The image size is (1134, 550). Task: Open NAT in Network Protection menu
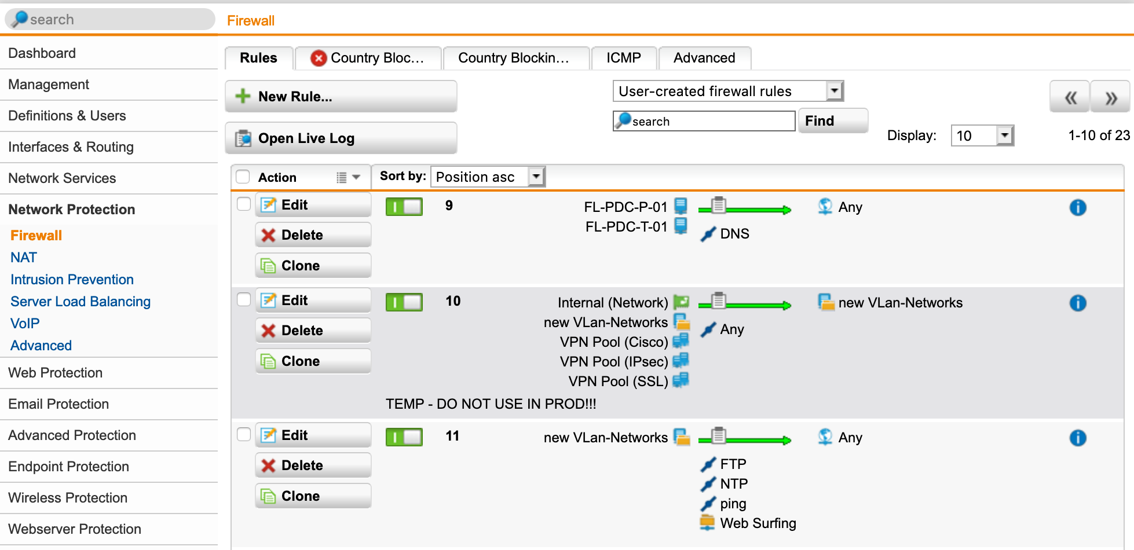[x=24, y=258]
